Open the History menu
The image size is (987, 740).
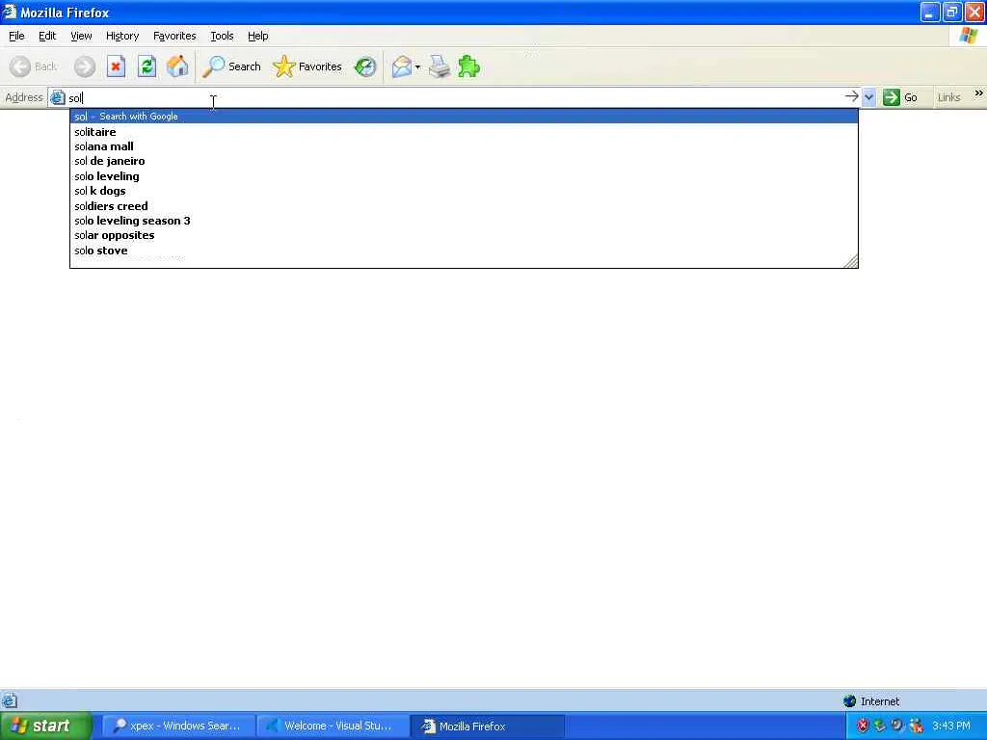pyautogui.click(x=122, y=36)
